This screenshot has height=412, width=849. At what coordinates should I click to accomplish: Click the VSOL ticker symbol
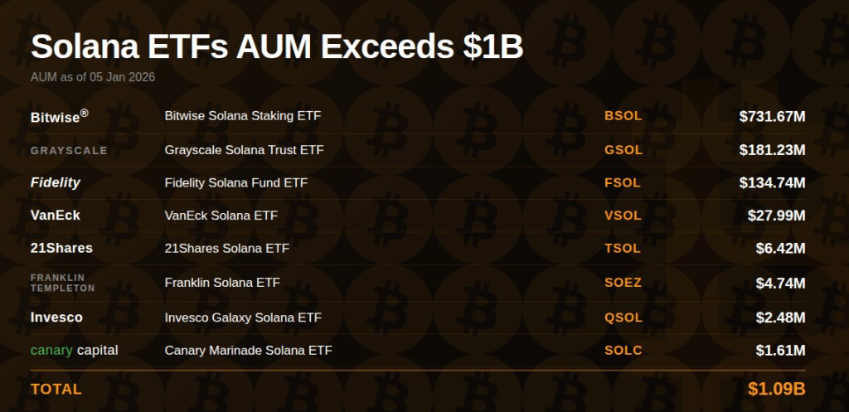point(623,216)
